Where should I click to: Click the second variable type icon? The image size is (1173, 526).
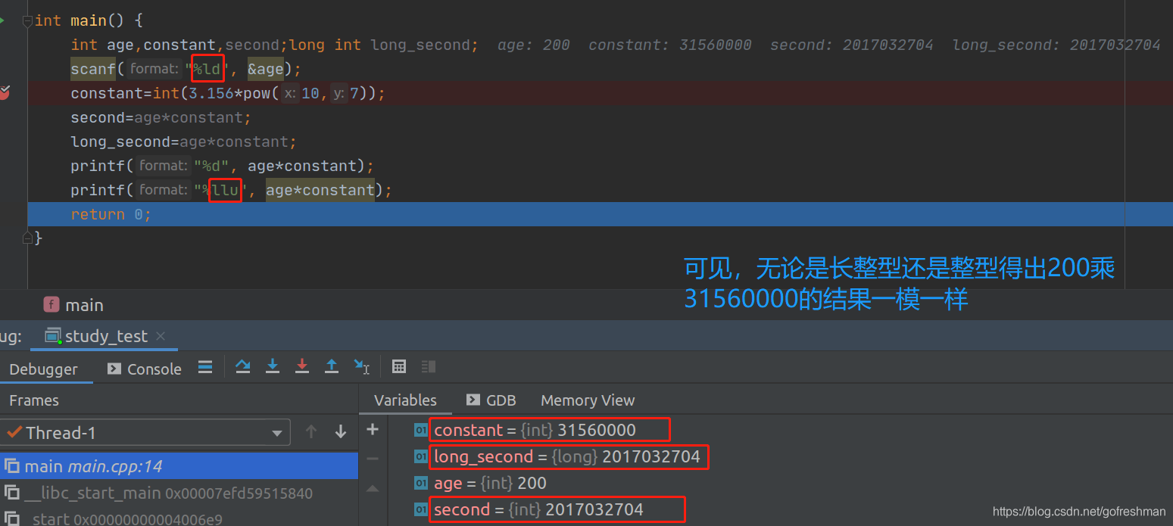420,509
